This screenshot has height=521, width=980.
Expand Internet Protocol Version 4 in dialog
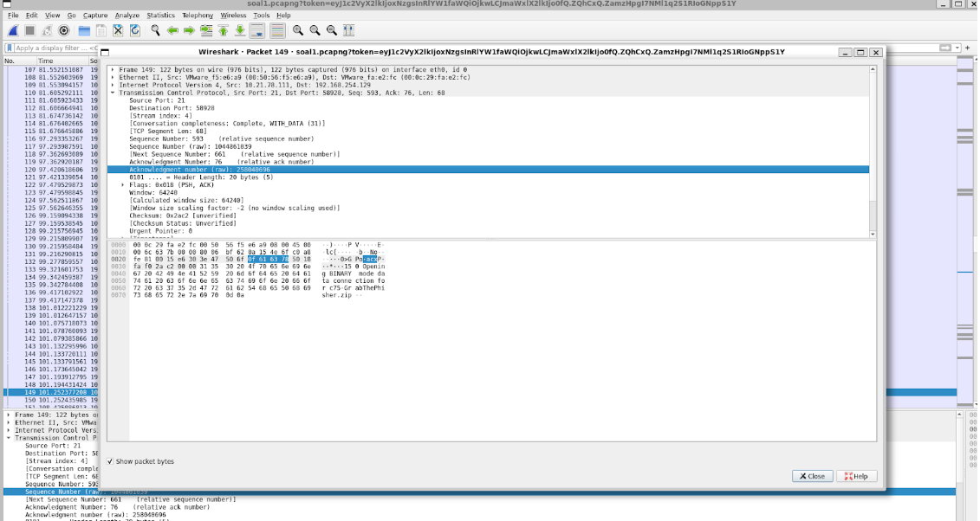coord(113,85)
